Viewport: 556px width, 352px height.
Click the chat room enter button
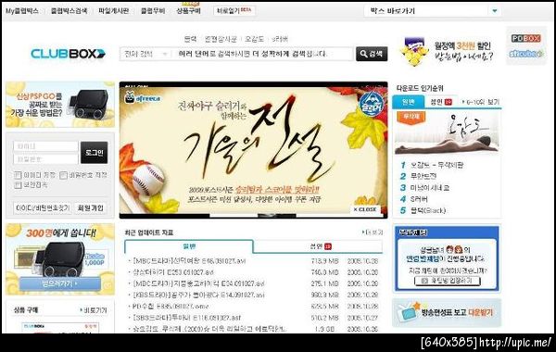pos(448,281)
